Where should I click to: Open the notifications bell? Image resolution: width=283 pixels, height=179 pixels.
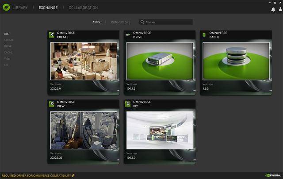pyautogui.click(x=273, y=9)
